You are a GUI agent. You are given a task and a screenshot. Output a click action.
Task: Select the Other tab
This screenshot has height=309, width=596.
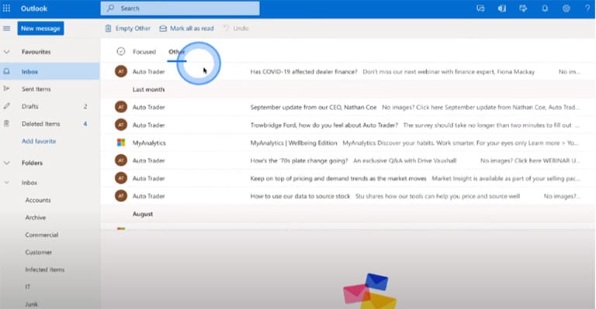[x=177, y=52]
